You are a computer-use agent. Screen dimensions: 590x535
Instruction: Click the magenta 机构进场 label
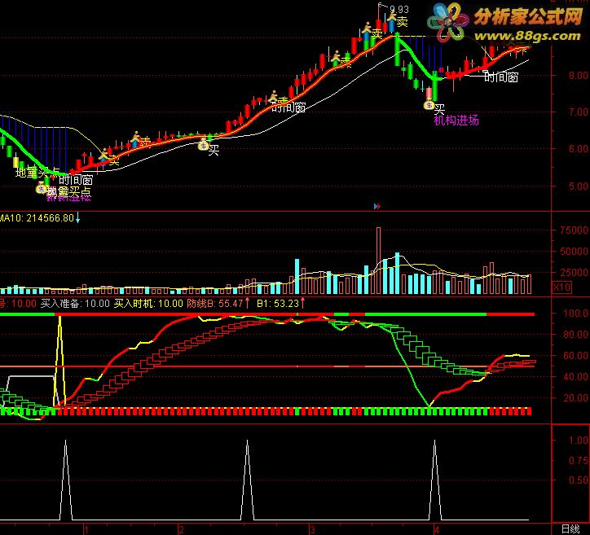pos(456,121)
